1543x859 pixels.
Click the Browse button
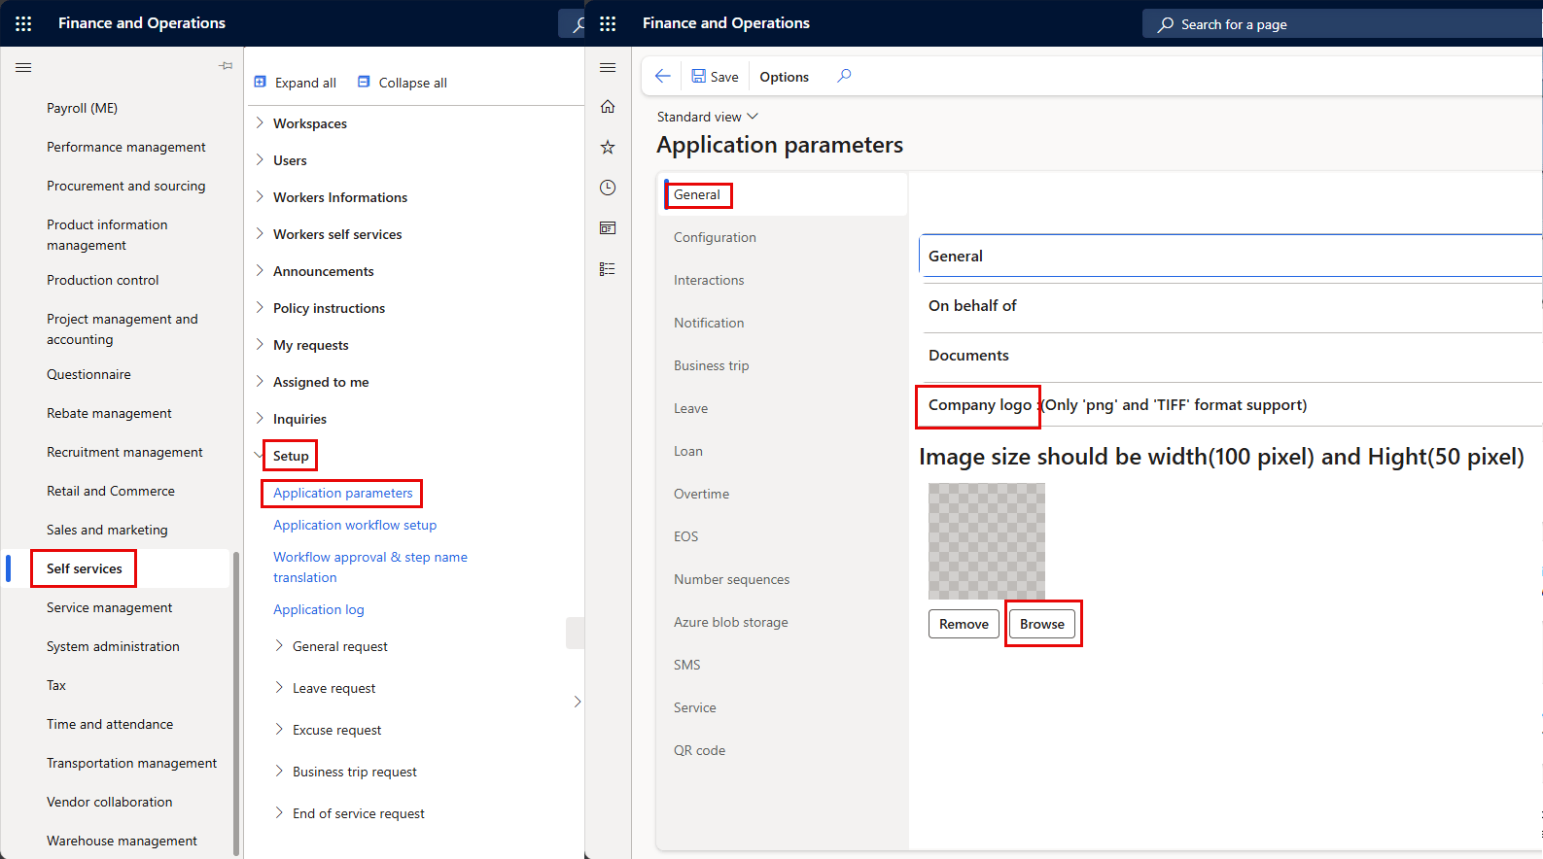(1042, 624)
